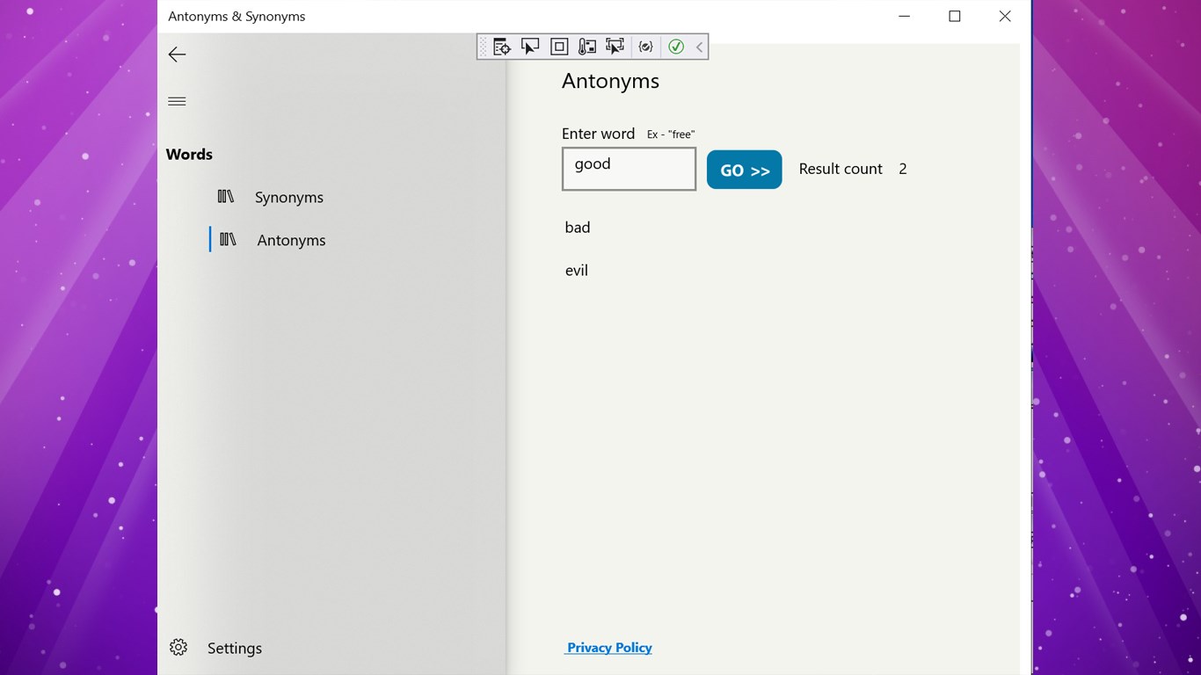Select the Antonyms section
The height and width of the screenshot is (675, 1201).
(290, 239)
